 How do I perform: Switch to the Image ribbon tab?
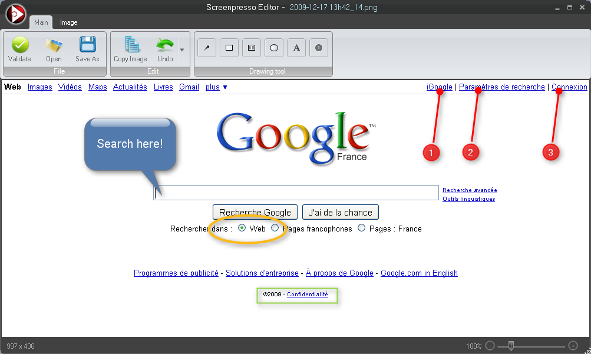(x=68, y=22)
